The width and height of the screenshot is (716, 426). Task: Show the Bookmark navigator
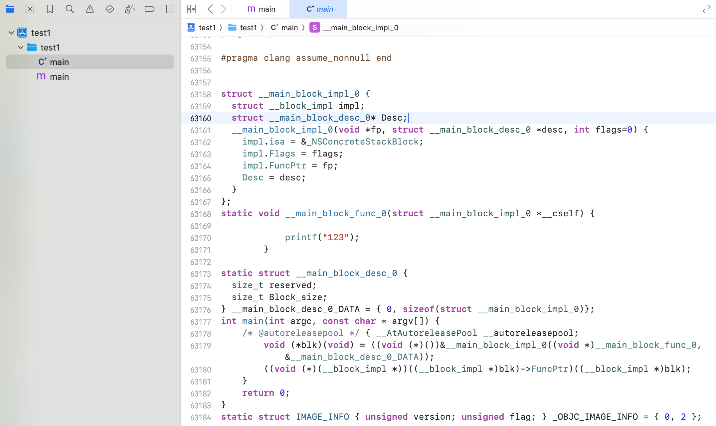(50, 9)
